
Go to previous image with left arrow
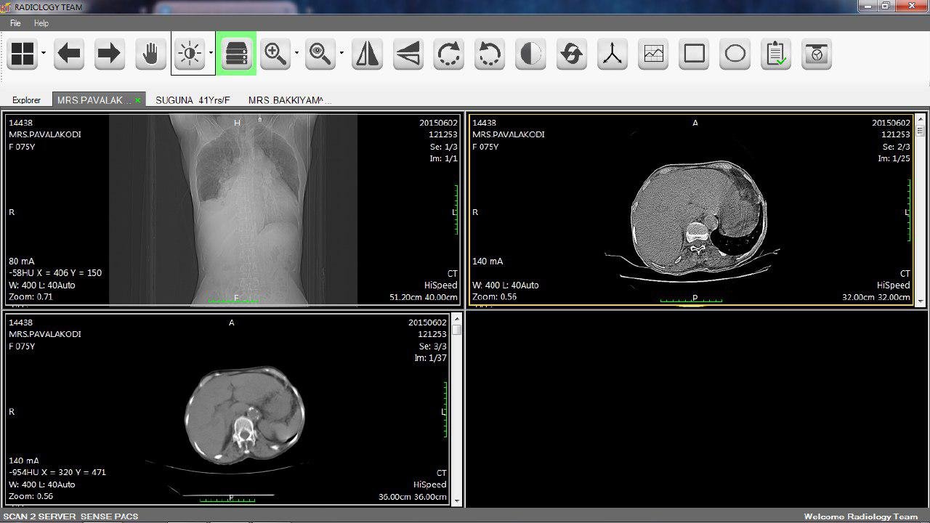69,54
